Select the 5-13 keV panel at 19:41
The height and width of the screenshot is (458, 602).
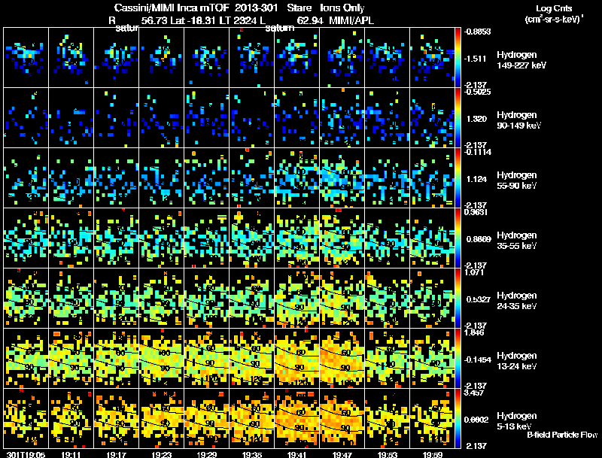click(296, 418)
